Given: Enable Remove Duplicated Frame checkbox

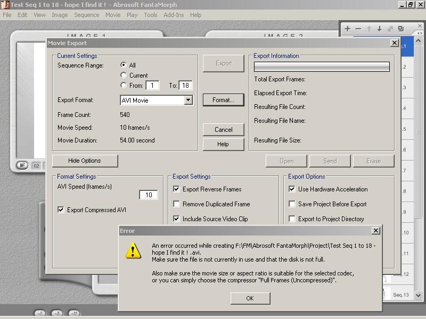Looking at the screenshot, I should (x=176, y=204).
